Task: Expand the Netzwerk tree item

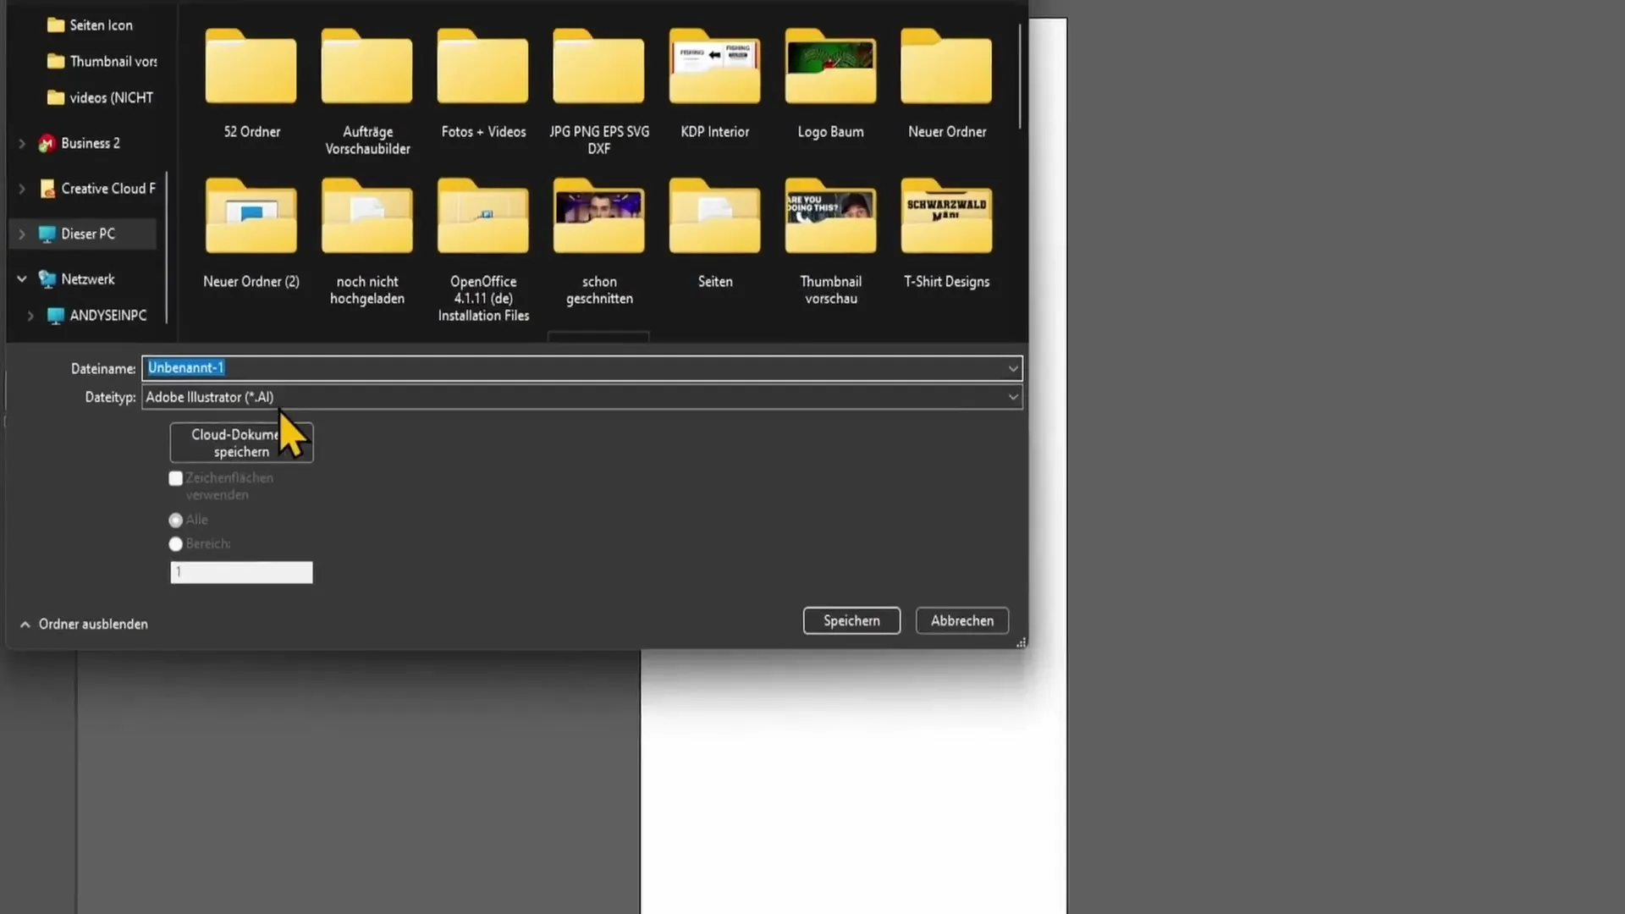Action: tap(21, 278)
